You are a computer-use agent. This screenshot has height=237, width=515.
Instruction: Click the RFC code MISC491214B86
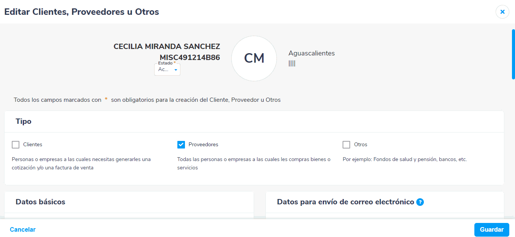(x=190, y=58)
